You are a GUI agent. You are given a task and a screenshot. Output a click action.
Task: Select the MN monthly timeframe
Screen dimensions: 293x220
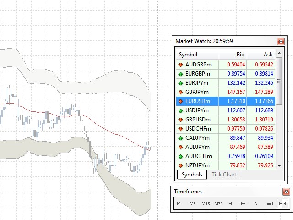[282, 203]
